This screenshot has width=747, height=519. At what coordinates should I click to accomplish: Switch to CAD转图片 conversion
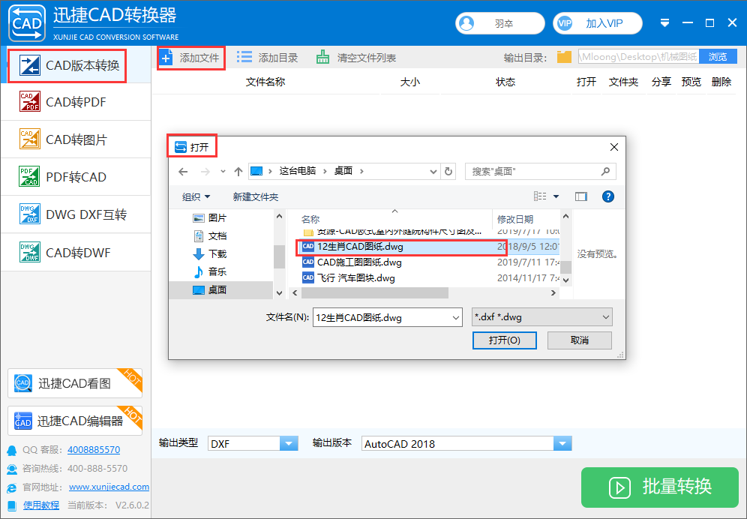[76, 139]
